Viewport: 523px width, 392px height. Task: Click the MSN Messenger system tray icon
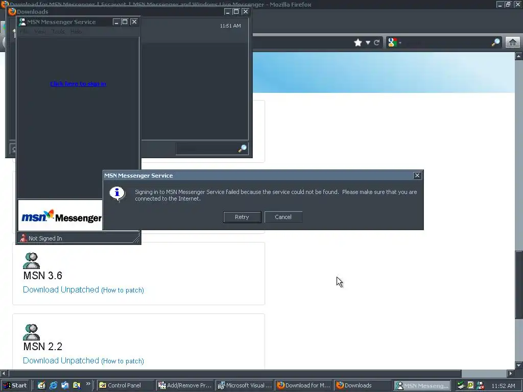(x=480, y=385)
